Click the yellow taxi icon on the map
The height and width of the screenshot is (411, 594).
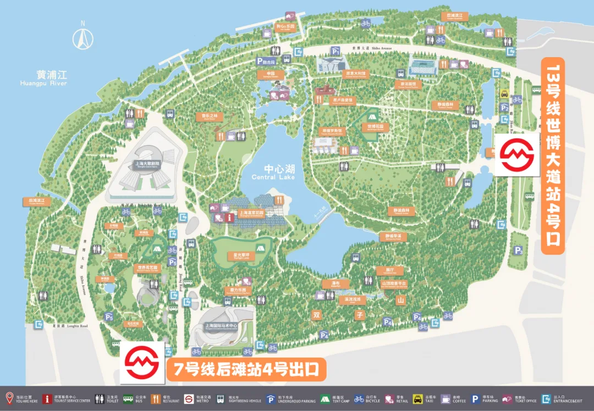pyautogui.click(x=504, y=94)
